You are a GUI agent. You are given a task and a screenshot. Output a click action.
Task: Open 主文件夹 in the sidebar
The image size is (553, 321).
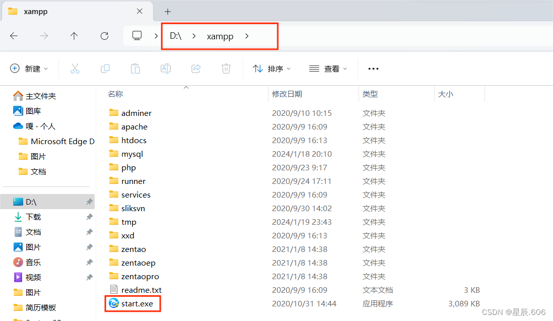point(35,96)
